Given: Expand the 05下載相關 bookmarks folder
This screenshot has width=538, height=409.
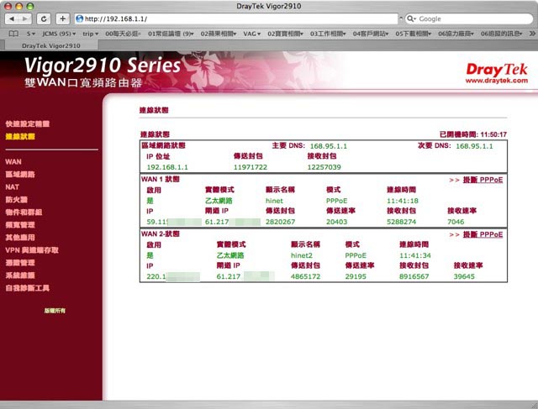Looking at the screenshot, I should (x=413, y=34).
